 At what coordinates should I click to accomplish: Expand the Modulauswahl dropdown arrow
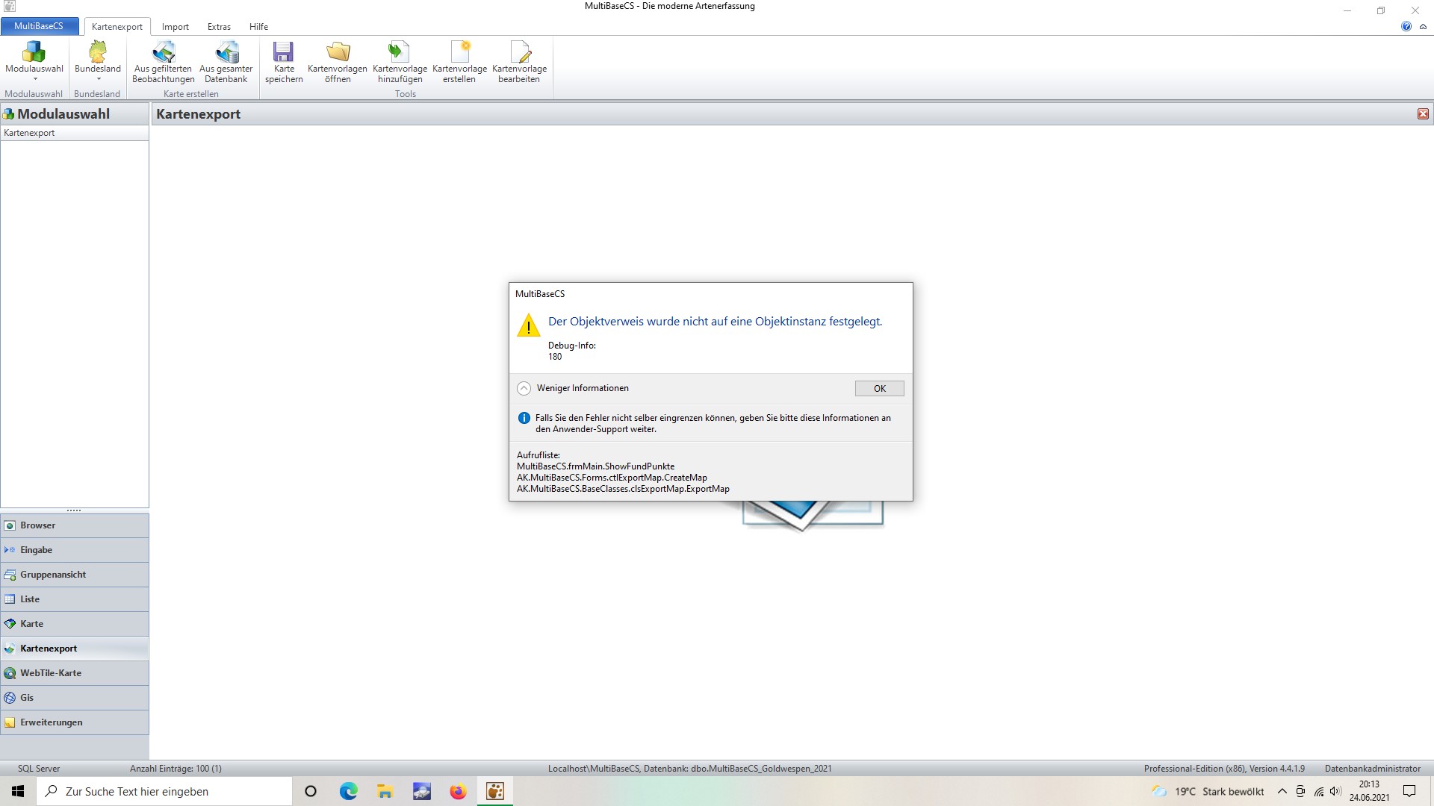34,79
